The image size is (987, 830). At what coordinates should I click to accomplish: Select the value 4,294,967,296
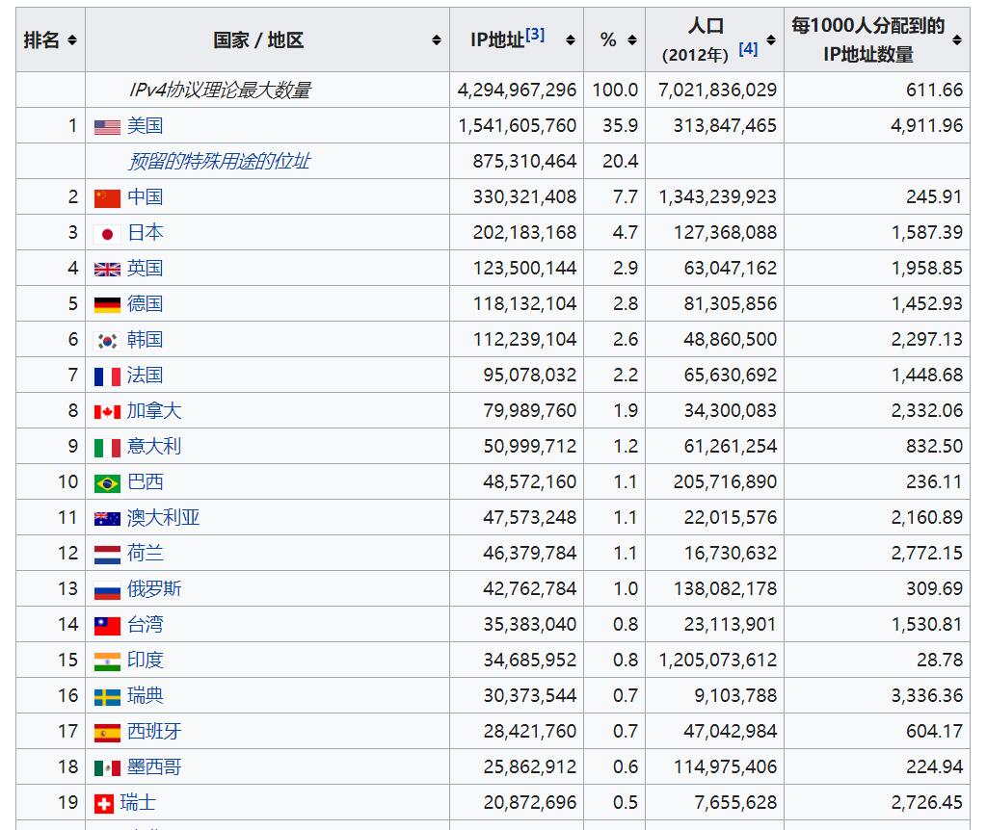pyautogui.click(x=517, y=90)
